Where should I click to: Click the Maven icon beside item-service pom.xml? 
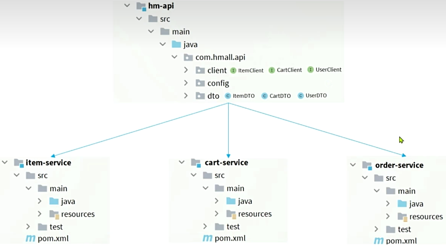(x=30, y=238)
